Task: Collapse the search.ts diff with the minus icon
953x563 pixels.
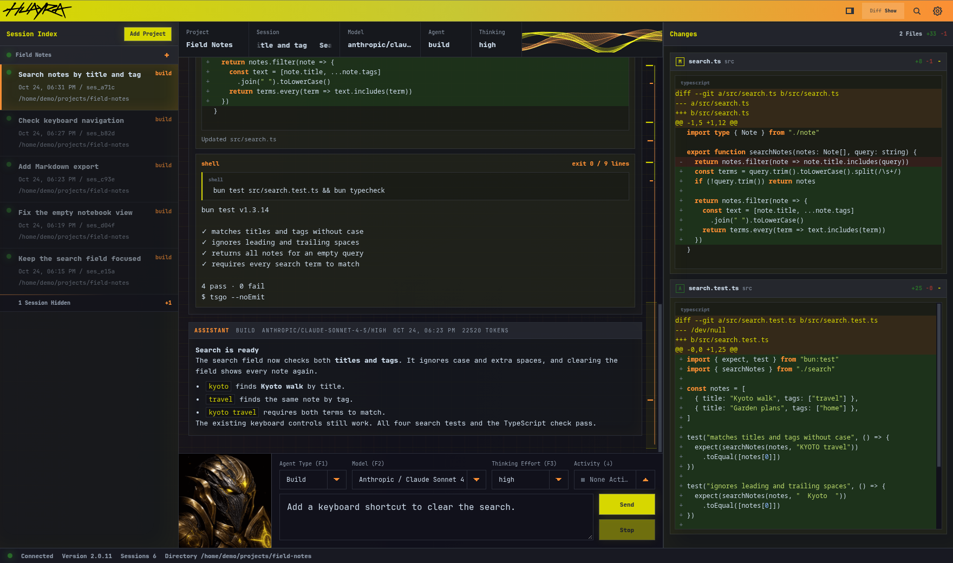Action: [x=939, y=62]
